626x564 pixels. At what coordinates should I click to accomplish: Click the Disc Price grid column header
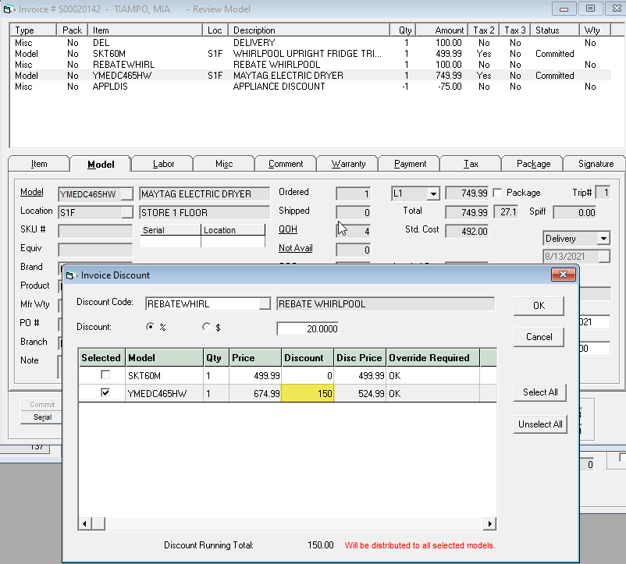click(359, 358)
